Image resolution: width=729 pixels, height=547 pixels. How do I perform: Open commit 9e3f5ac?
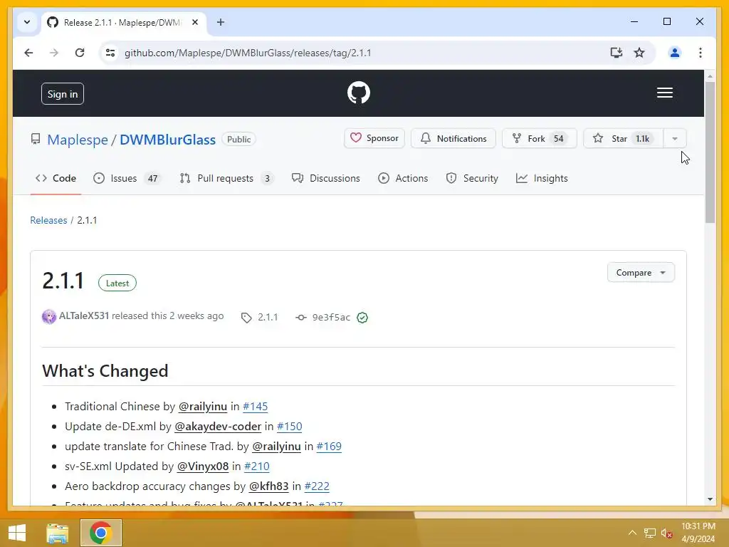tap(324, 317)
